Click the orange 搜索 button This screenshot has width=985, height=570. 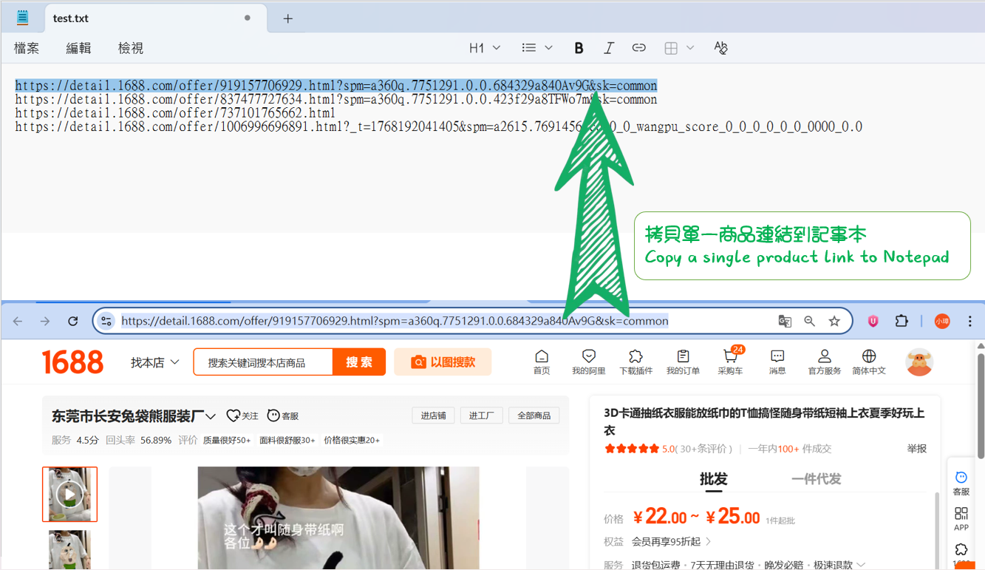359,362
